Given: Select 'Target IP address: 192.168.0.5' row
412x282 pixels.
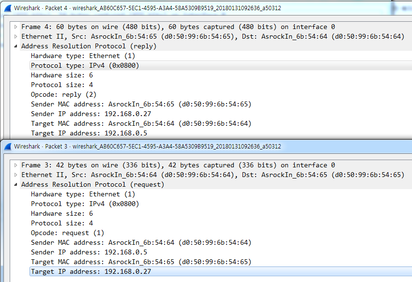Looking at the screenshot, I should click(x=221, y=134).
